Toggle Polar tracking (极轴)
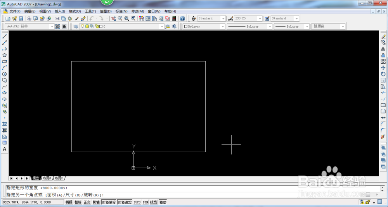This screenshot has width=388, height=207. tap(96, 202)
